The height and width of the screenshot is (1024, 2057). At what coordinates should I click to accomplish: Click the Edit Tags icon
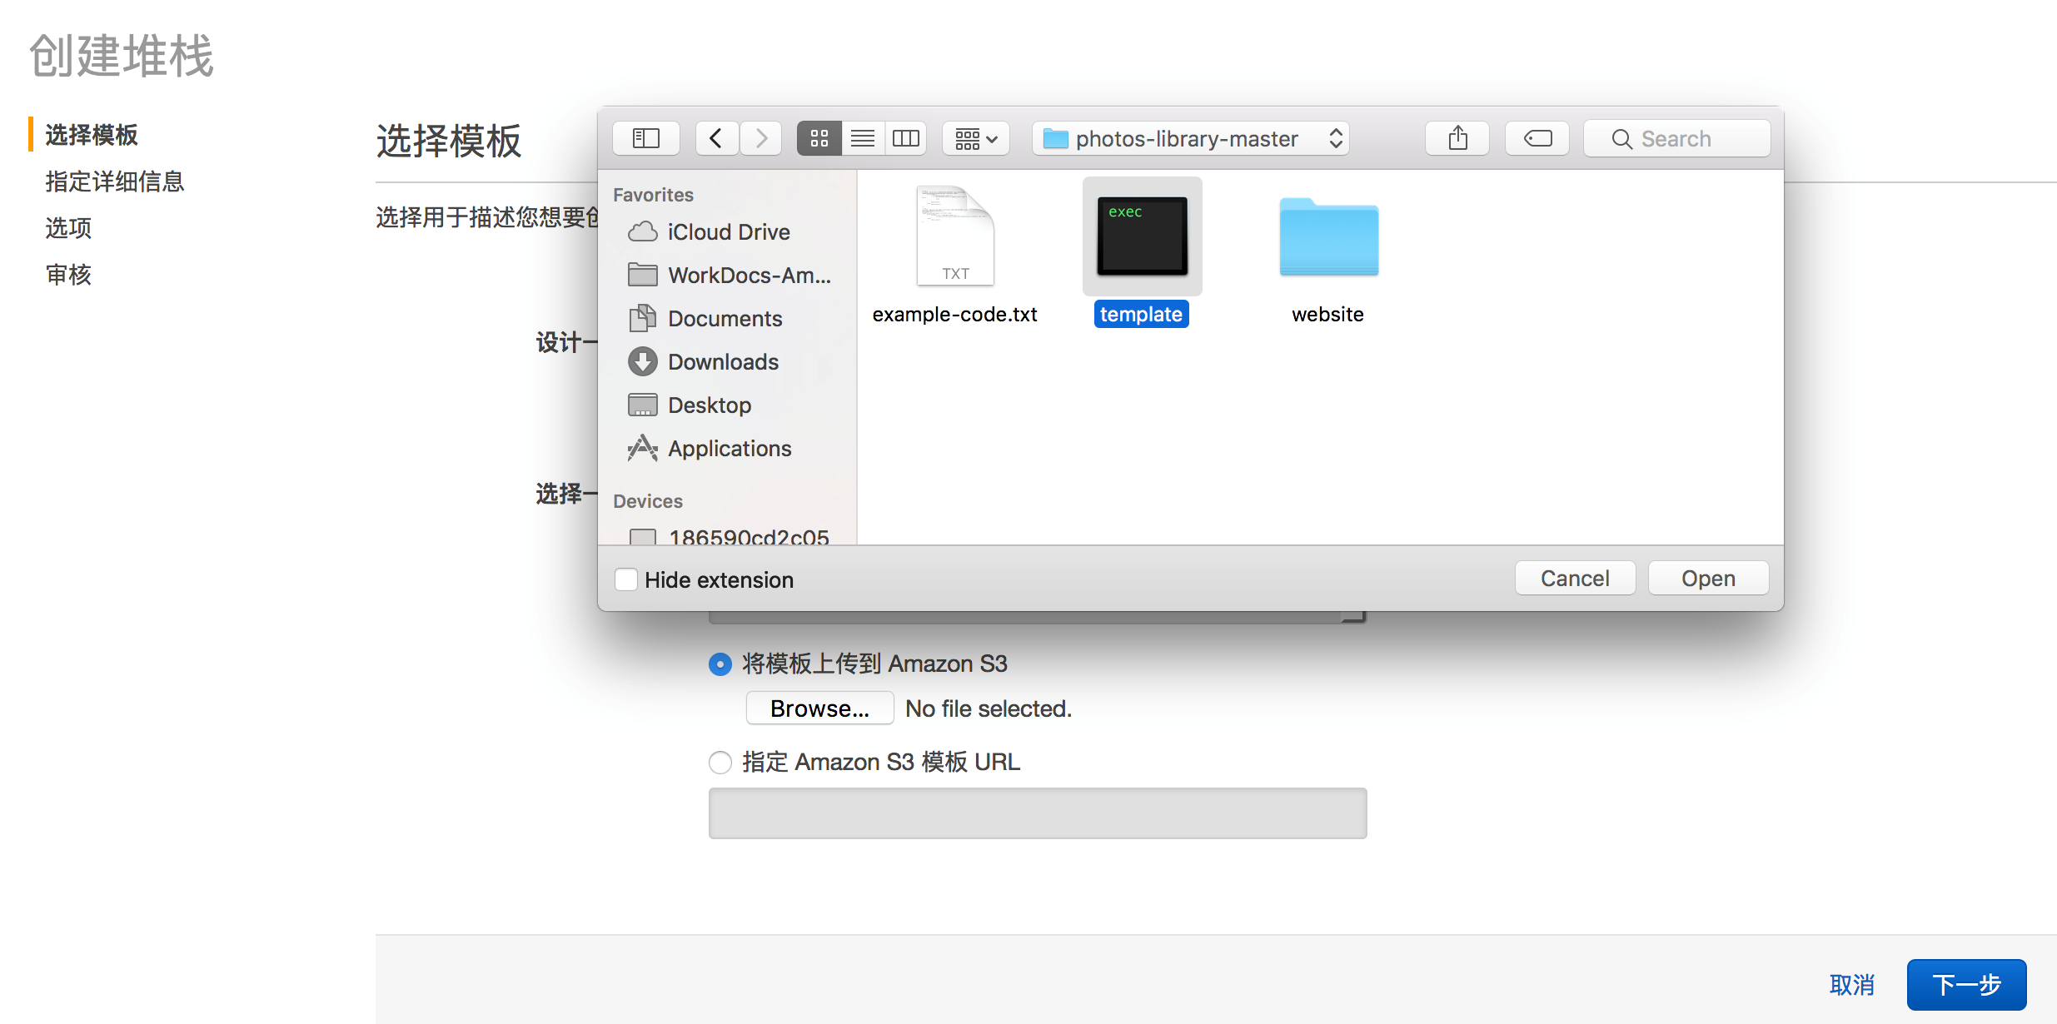coord(1537,138)
